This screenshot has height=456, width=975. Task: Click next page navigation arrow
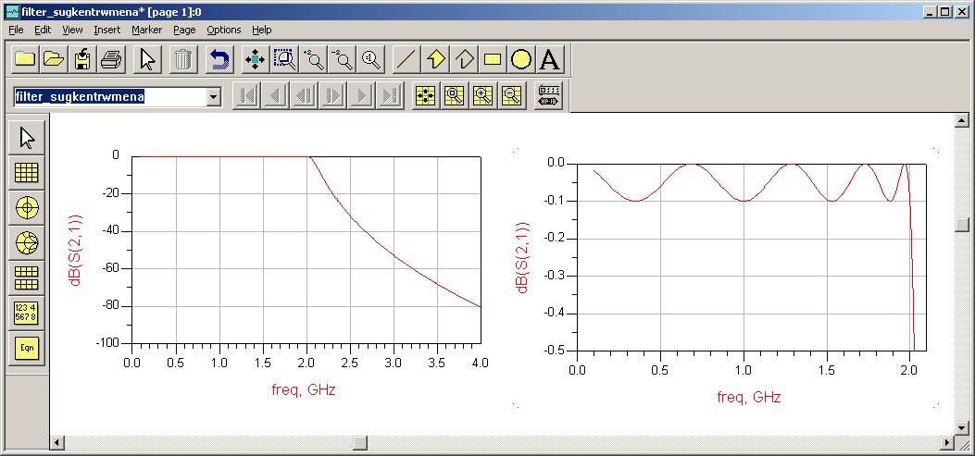point(362,96)
